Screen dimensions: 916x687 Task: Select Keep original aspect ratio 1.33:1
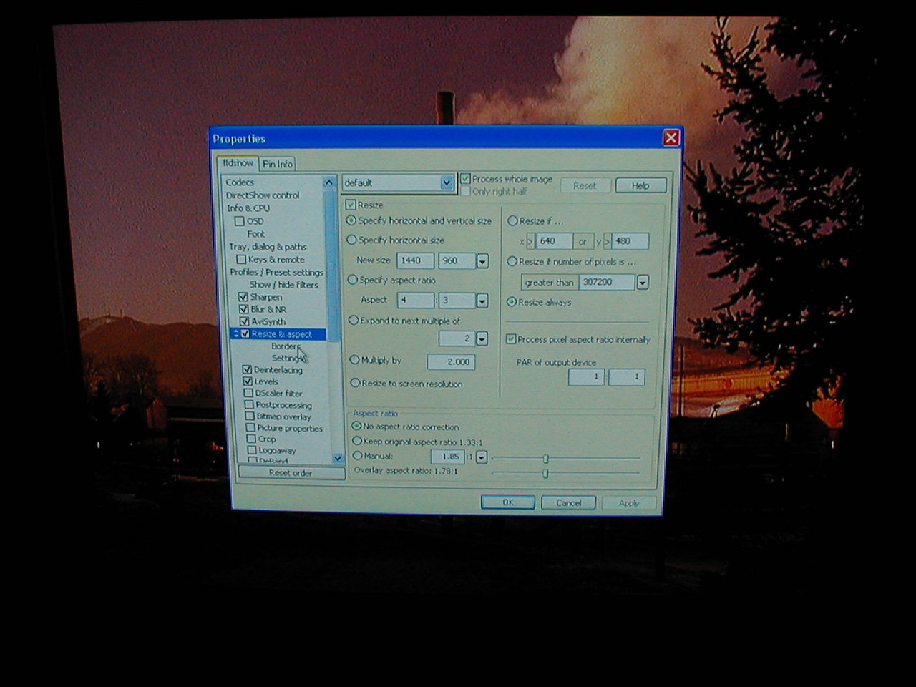357,441
